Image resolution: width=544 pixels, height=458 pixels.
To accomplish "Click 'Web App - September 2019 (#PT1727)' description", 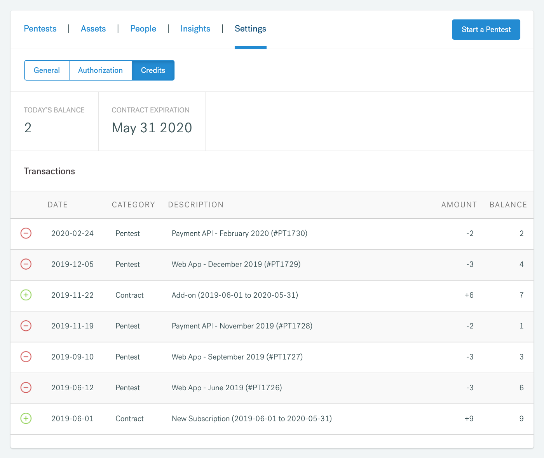I will [x=237, y=357].
